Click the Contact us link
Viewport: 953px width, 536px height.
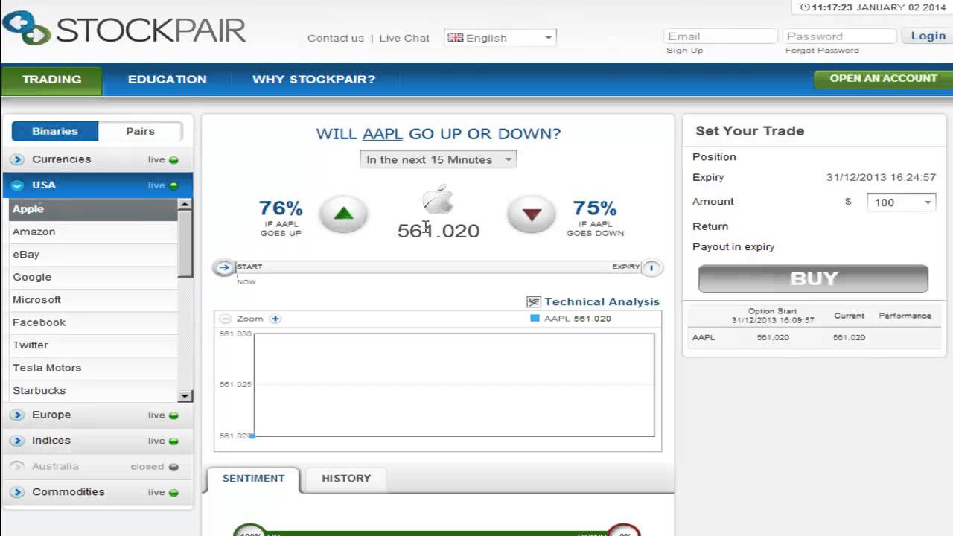click(x=336, y=38)
